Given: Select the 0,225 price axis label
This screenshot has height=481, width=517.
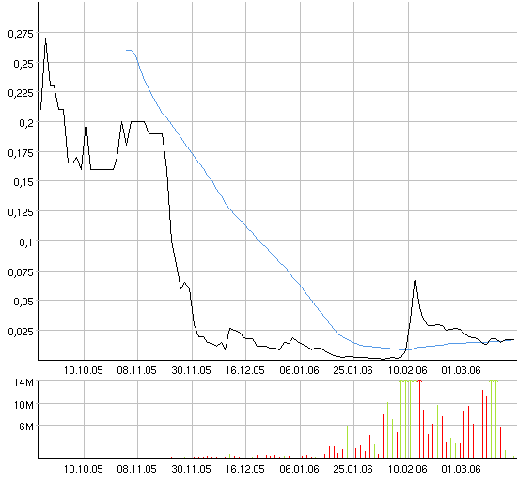Looking at the screenshot, I should pyautogui.click(x=21, y=93).
